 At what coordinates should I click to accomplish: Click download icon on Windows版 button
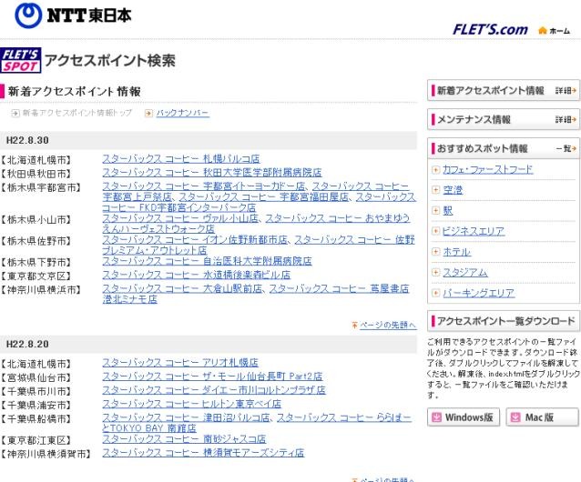pos(437,417)
